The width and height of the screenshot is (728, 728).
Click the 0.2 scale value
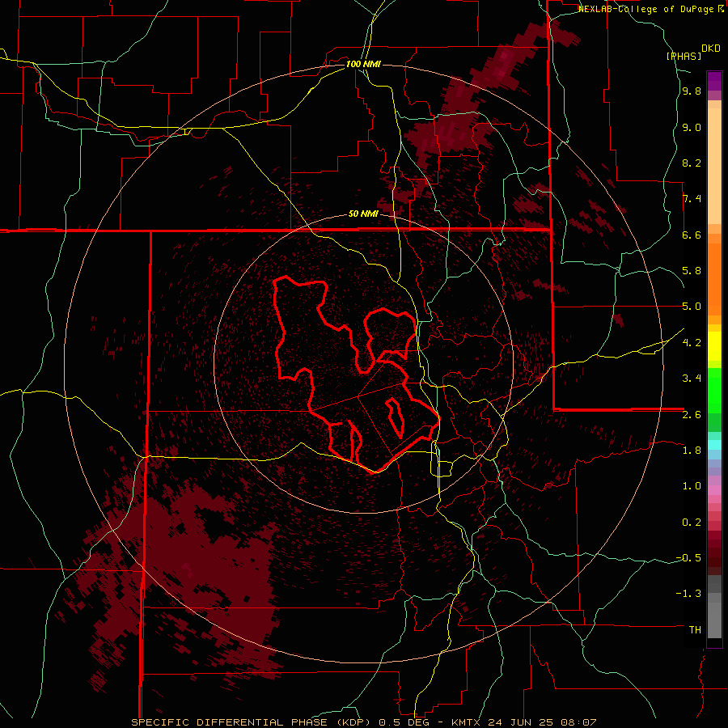click(692, 523)
